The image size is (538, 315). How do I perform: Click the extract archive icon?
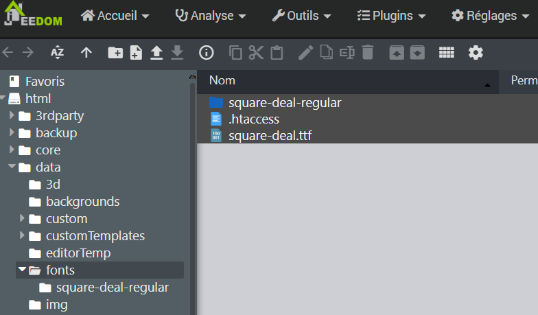(397, 53)
